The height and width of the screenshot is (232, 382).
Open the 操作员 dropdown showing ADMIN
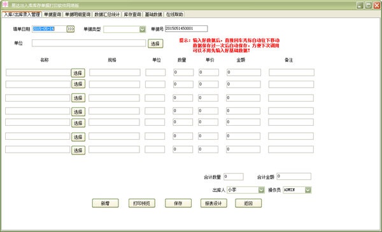pyautogui.click(x=308, y=190)
